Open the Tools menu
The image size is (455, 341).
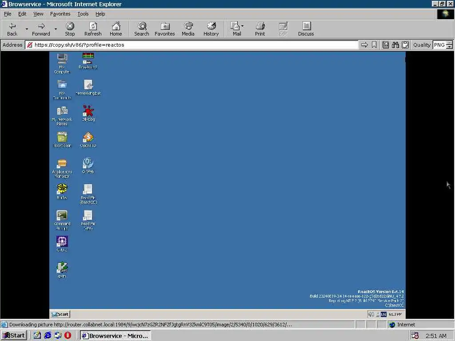[x=83, y=14]
